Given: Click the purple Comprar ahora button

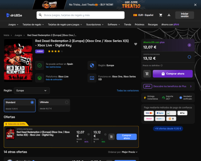Looking at the screenshot, I should point(173,74).
